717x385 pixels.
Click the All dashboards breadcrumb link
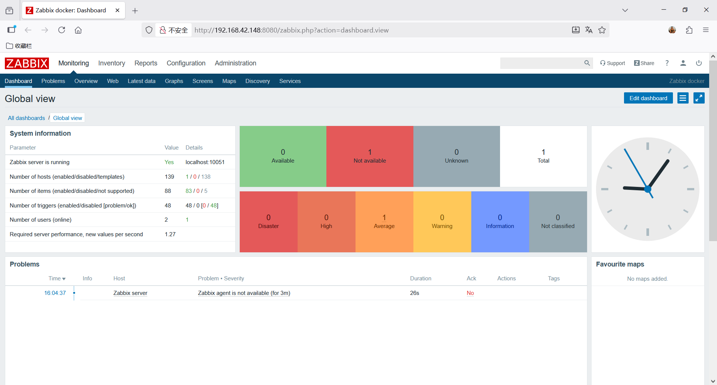27,118
